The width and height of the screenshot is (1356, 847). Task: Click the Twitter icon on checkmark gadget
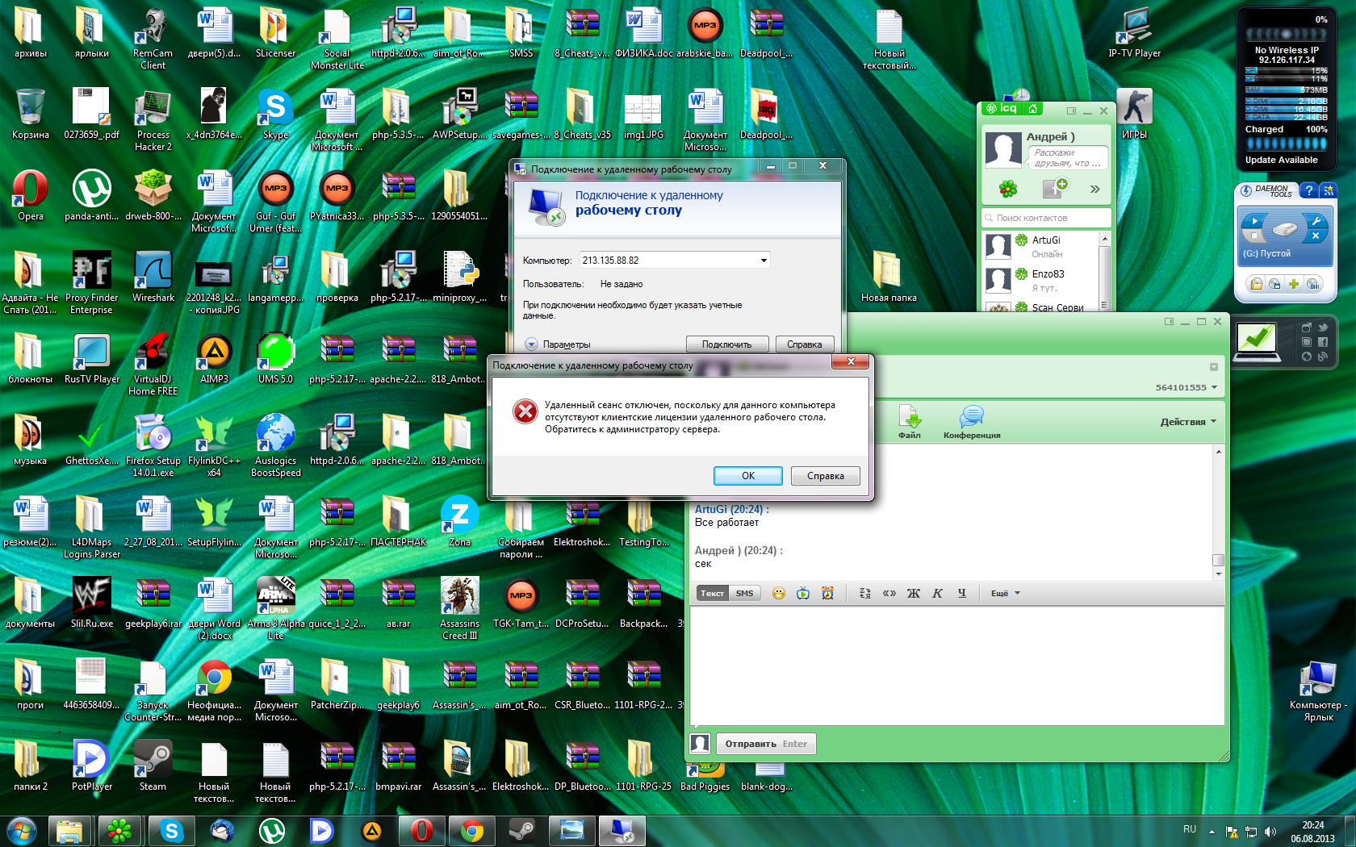pos(1322,328)
